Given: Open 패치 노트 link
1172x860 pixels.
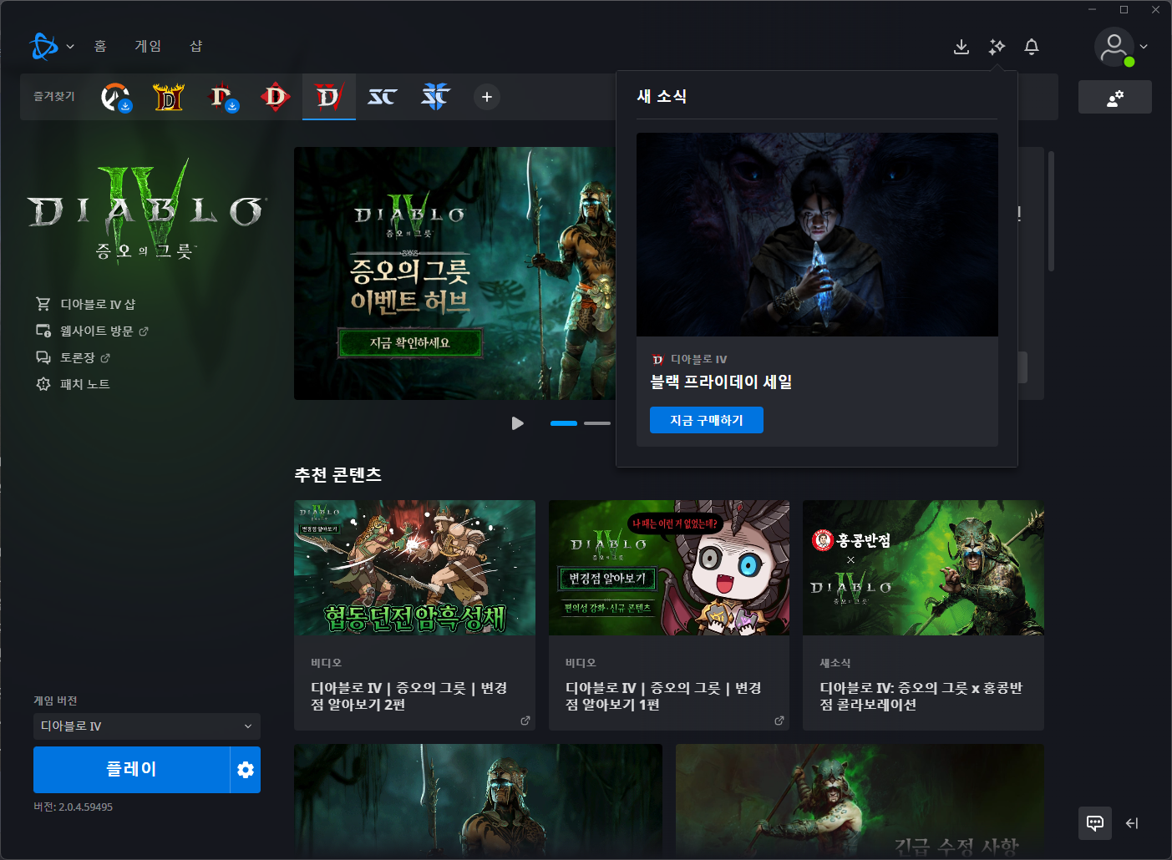Looking at the screenshot, I should point(85,384).
